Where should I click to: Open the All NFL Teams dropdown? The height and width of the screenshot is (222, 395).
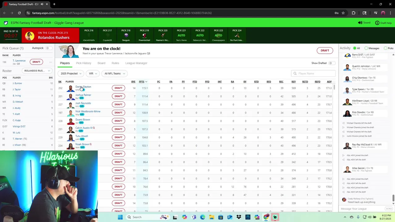[114, 73]
